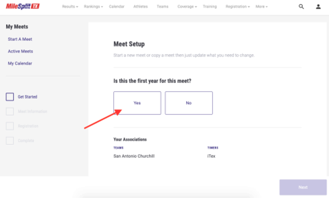Tick the Registration step checkbox

(x=10, y=126)
